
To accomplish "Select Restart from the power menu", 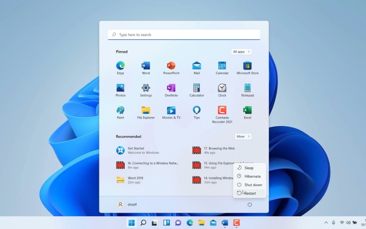I will [x=250, y=193].
